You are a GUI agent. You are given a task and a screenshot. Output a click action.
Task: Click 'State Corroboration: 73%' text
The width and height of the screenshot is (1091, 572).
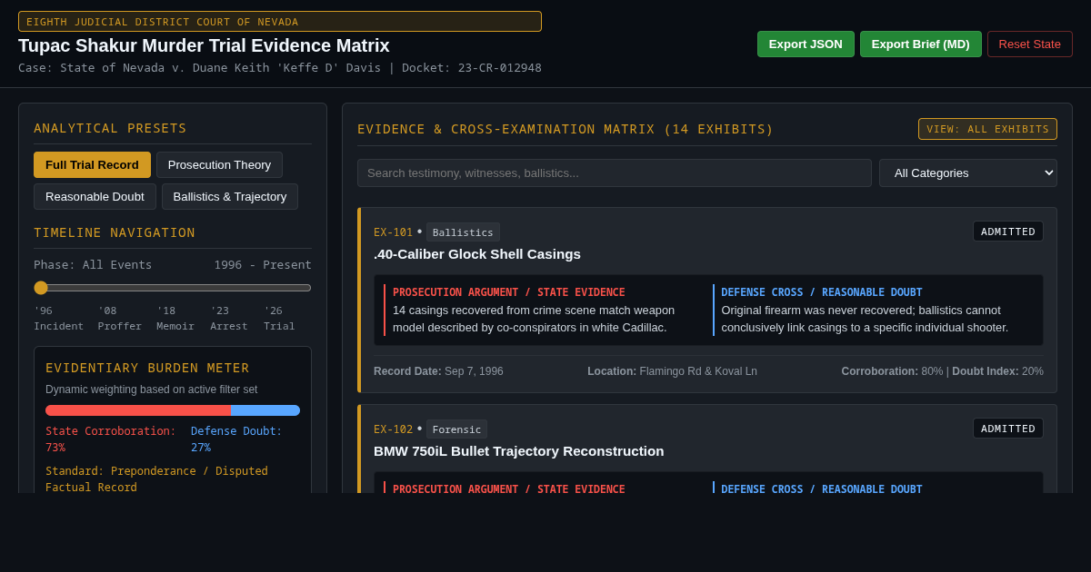tap(111, 439)
